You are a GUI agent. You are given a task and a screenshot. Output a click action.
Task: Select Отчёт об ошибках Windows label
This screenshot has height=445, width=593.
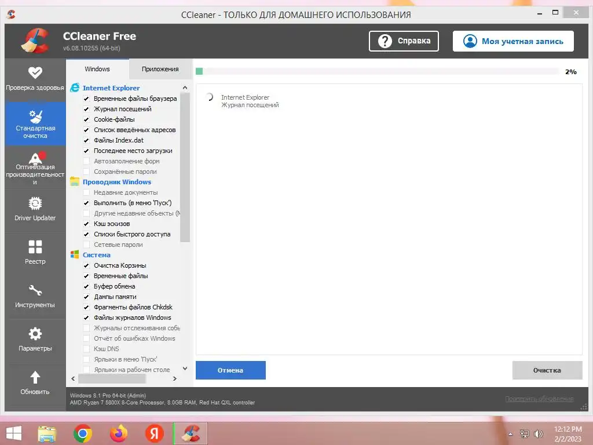(x=134, y=338)
